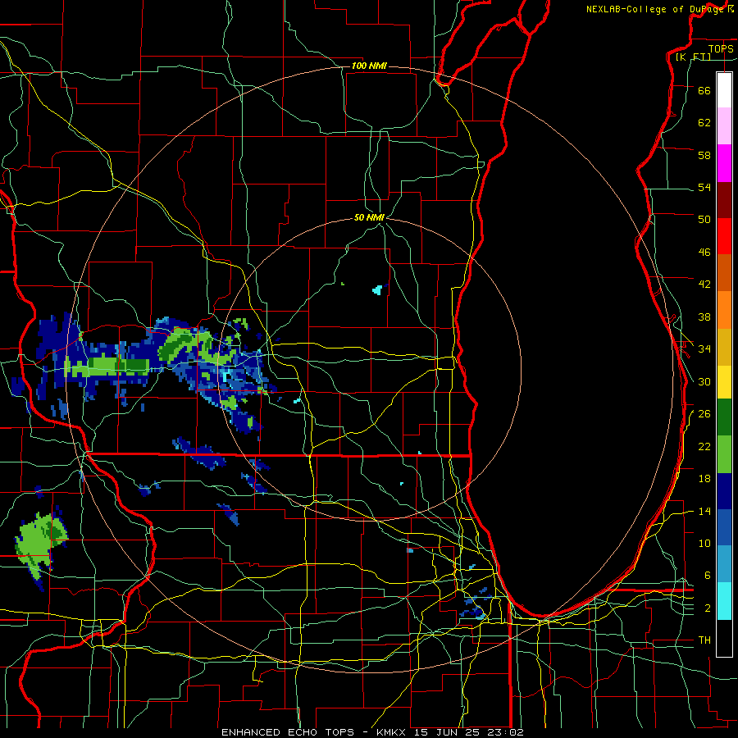The height and width of the screenshot is (738, 738).
Task: Select the bright yellow legend swatch
Action: [724, 381]
